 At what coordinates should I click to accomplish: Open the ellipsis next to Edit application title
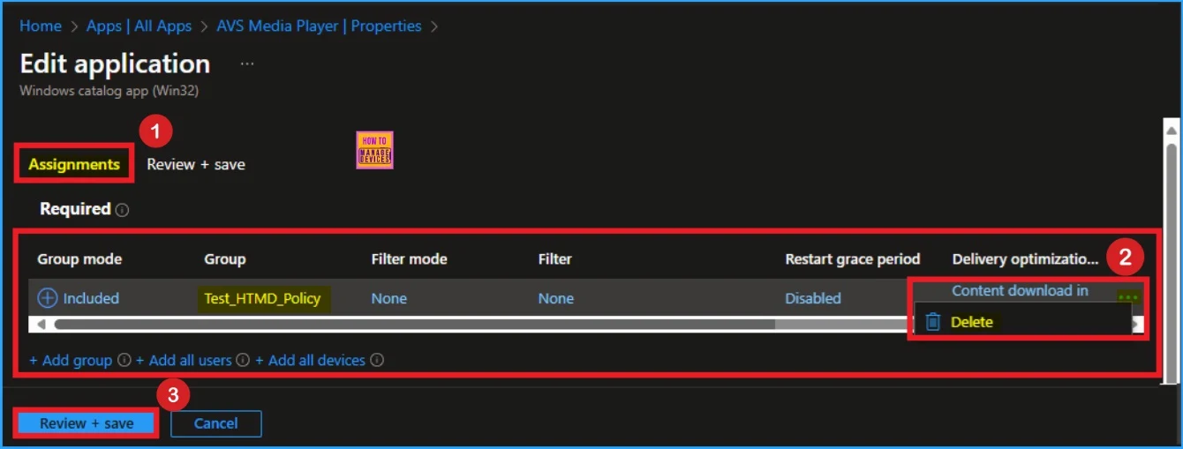[x=247, y=64]
